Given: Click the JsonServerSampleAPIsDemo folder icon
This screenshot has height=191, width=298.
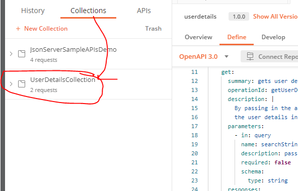Looking at the screenshot, I should (x=22, y=54).
